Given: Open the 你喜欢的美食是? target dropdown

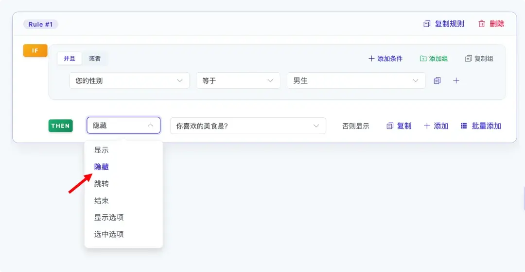Looking at the screenshot, I should [248, 126].
